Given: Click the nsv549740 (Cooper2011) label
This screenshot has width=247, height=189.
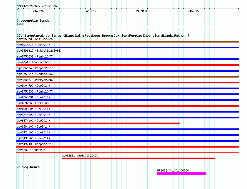Looking at the screenshot, I should click(35, 144).
